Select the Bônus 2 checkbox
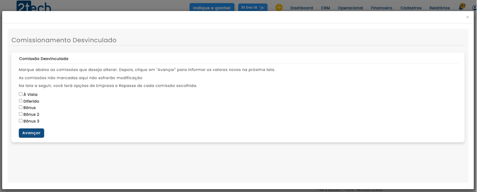Screen dimensions: 477x192 [21, 114]
